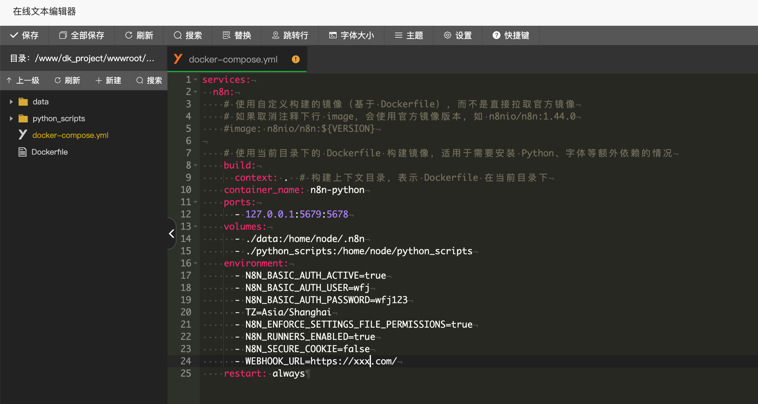Search (搜索) in the file tree panel
The image size is (758, 404).
coord(149,80)
